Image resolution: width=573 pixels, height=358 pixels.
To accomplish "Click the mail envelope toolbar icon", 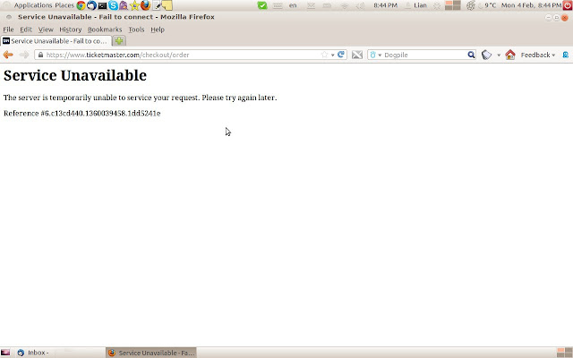I will tap(357, 55).
